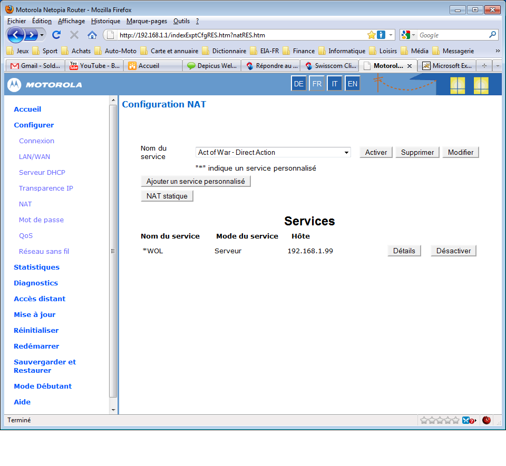
Task: Open the Marque-pages menu
Action: pyautogui.click(x=147, y=21)
